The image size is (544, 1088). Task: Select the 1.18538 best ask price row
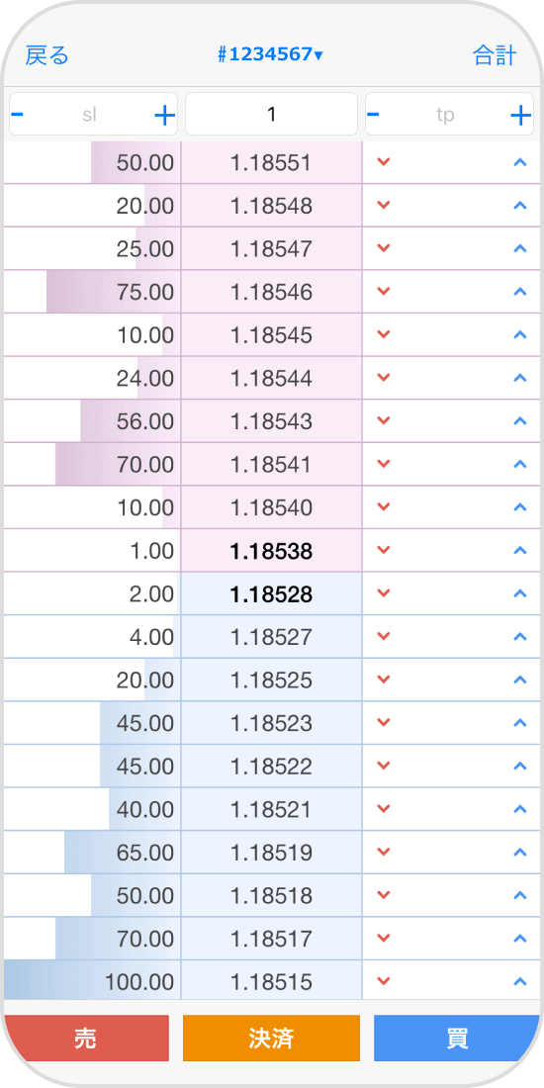(x=271, y=551)
